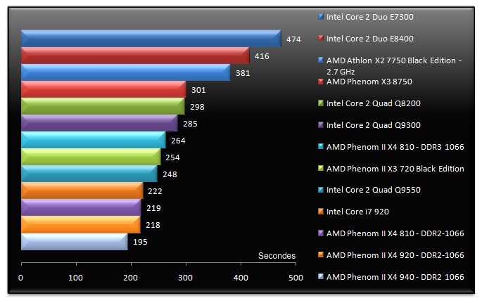Click the red bar with value 416

coord(135,56)
